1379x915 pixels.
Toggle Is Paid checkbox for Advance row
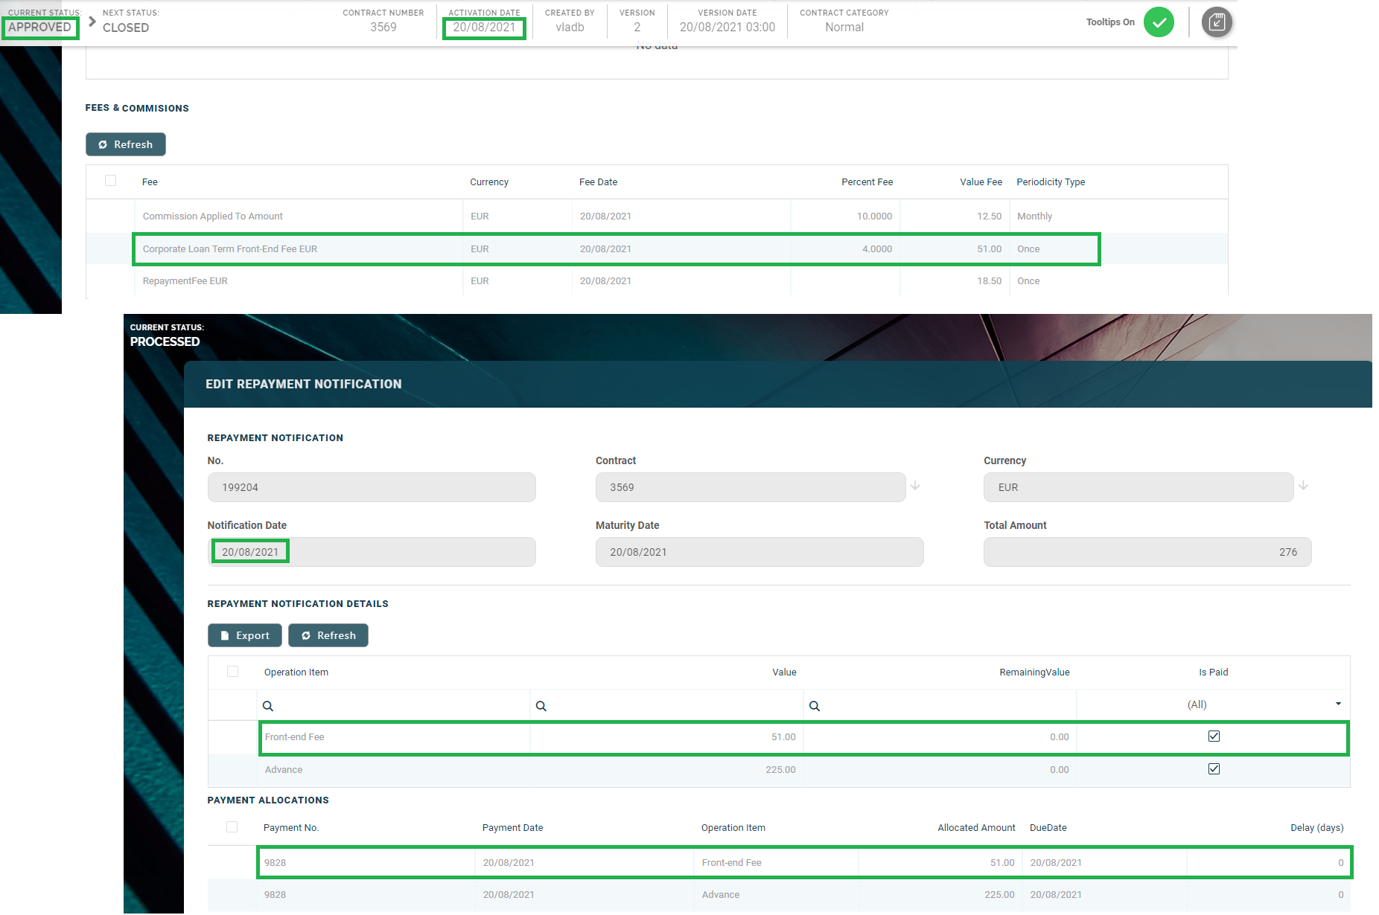click(x=1214, y=769)
